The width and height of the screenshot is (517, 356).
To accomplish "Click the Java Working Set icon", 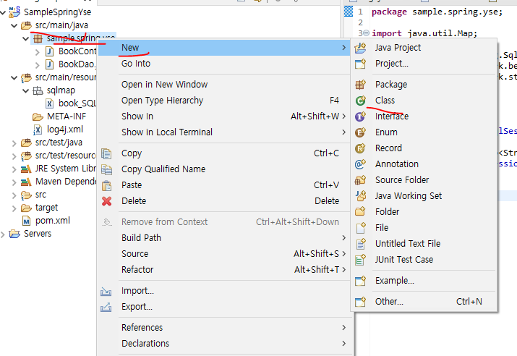I will click(360, 196).
